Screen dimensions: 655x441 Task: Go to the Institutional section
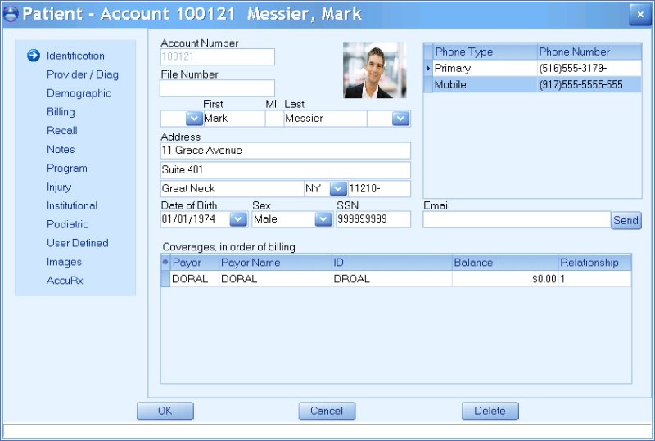coord(72,205)
